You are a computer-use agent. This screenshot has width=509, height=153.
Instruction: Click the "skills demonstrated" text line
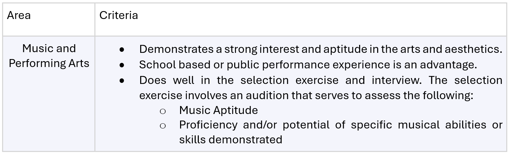pyautogui.click(x=231, y=140)
